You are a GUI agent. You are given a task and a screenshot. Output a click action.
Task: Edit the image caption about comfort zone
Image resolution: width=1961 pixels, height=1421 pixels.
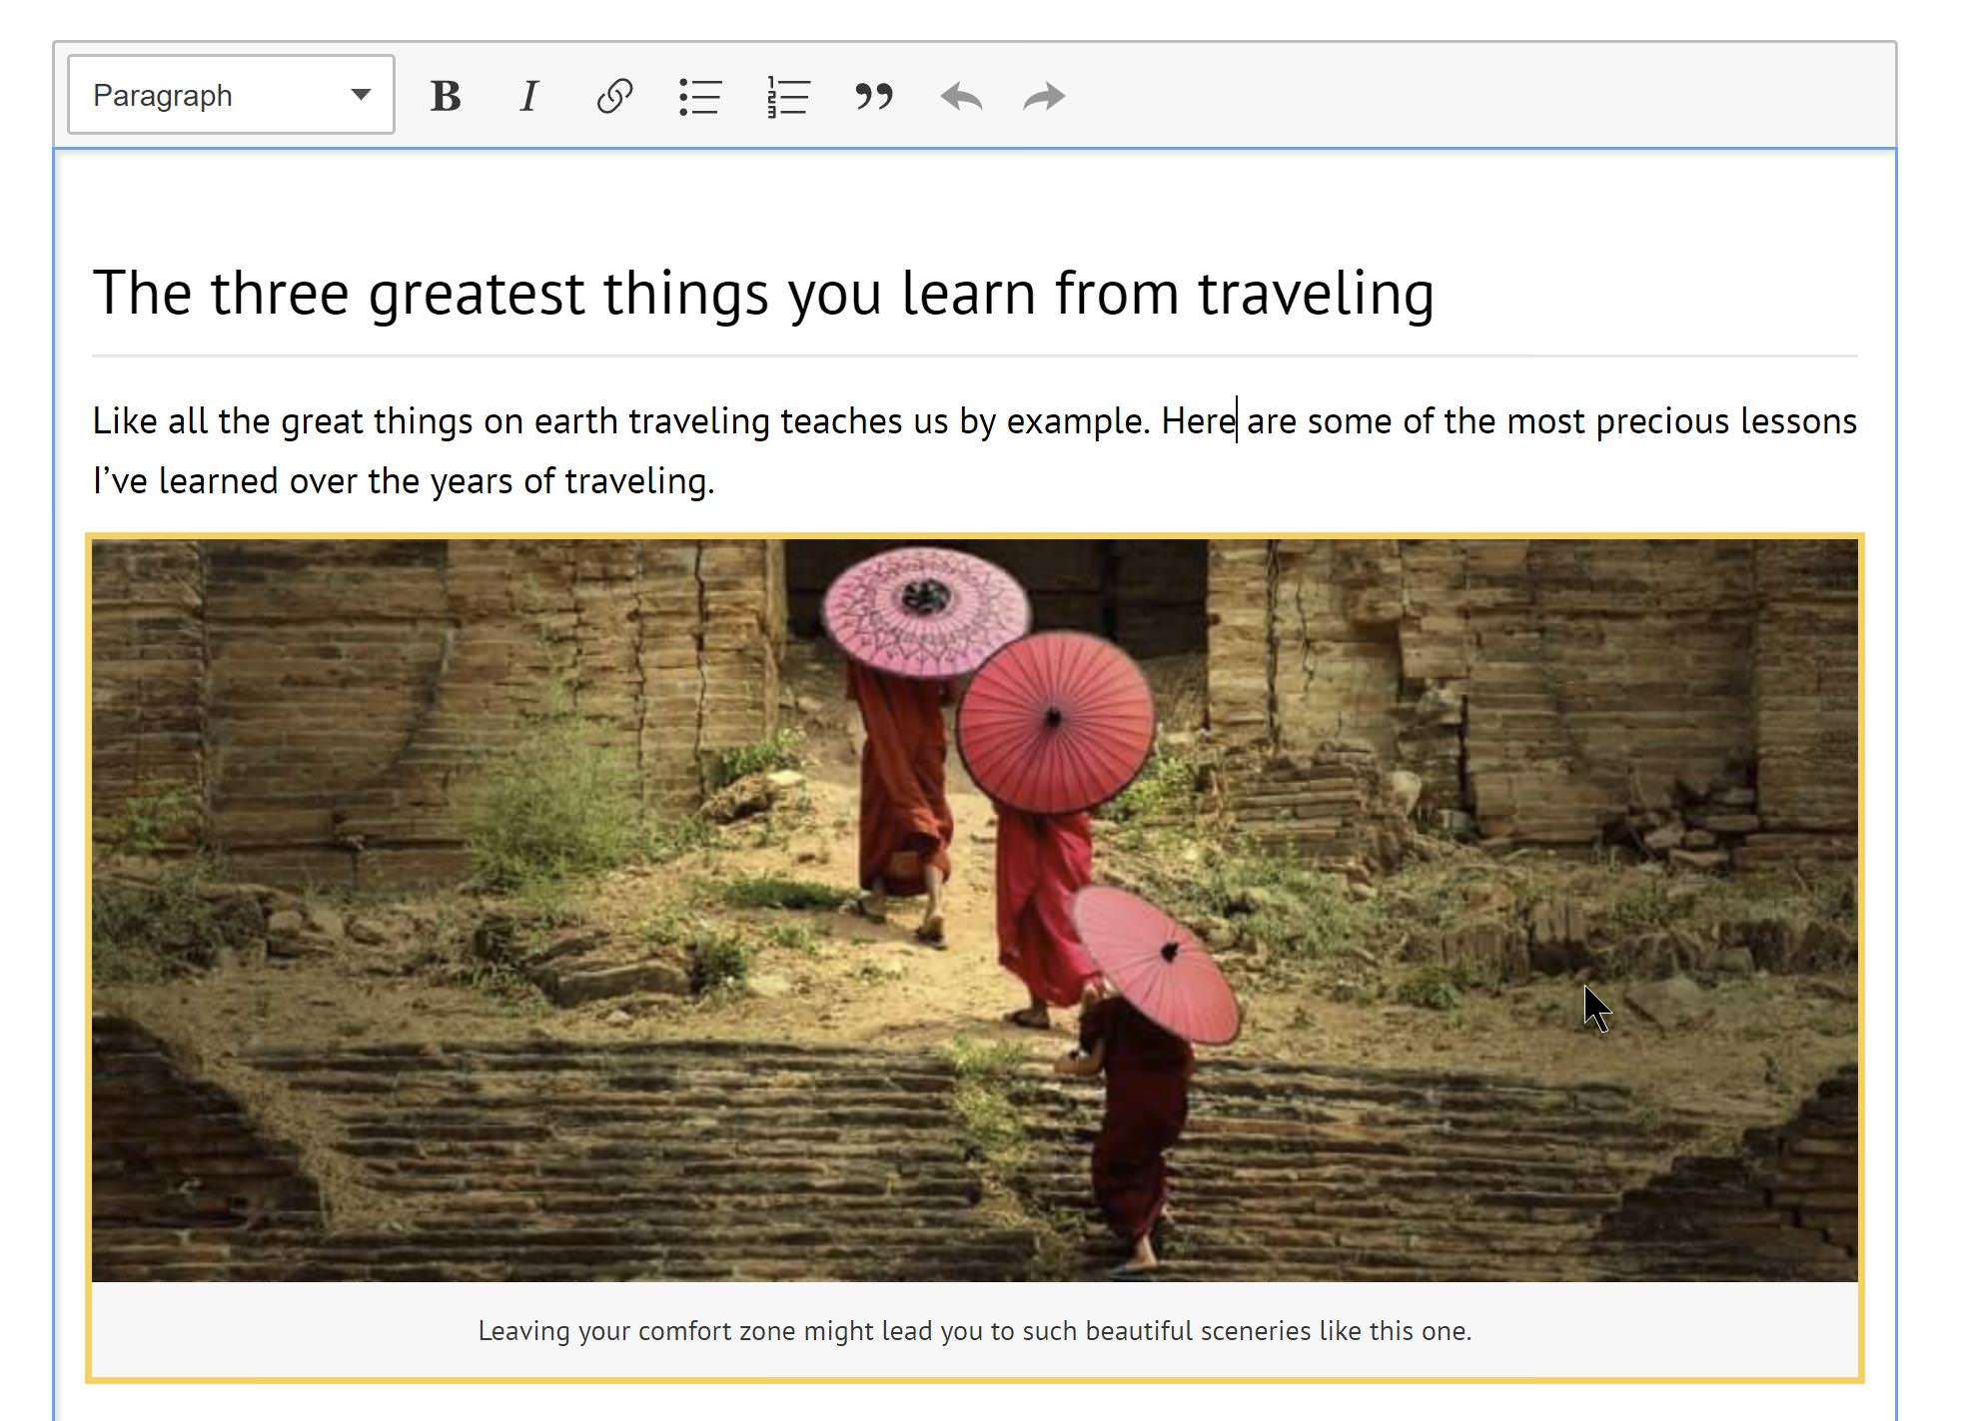click(974, 1331)
